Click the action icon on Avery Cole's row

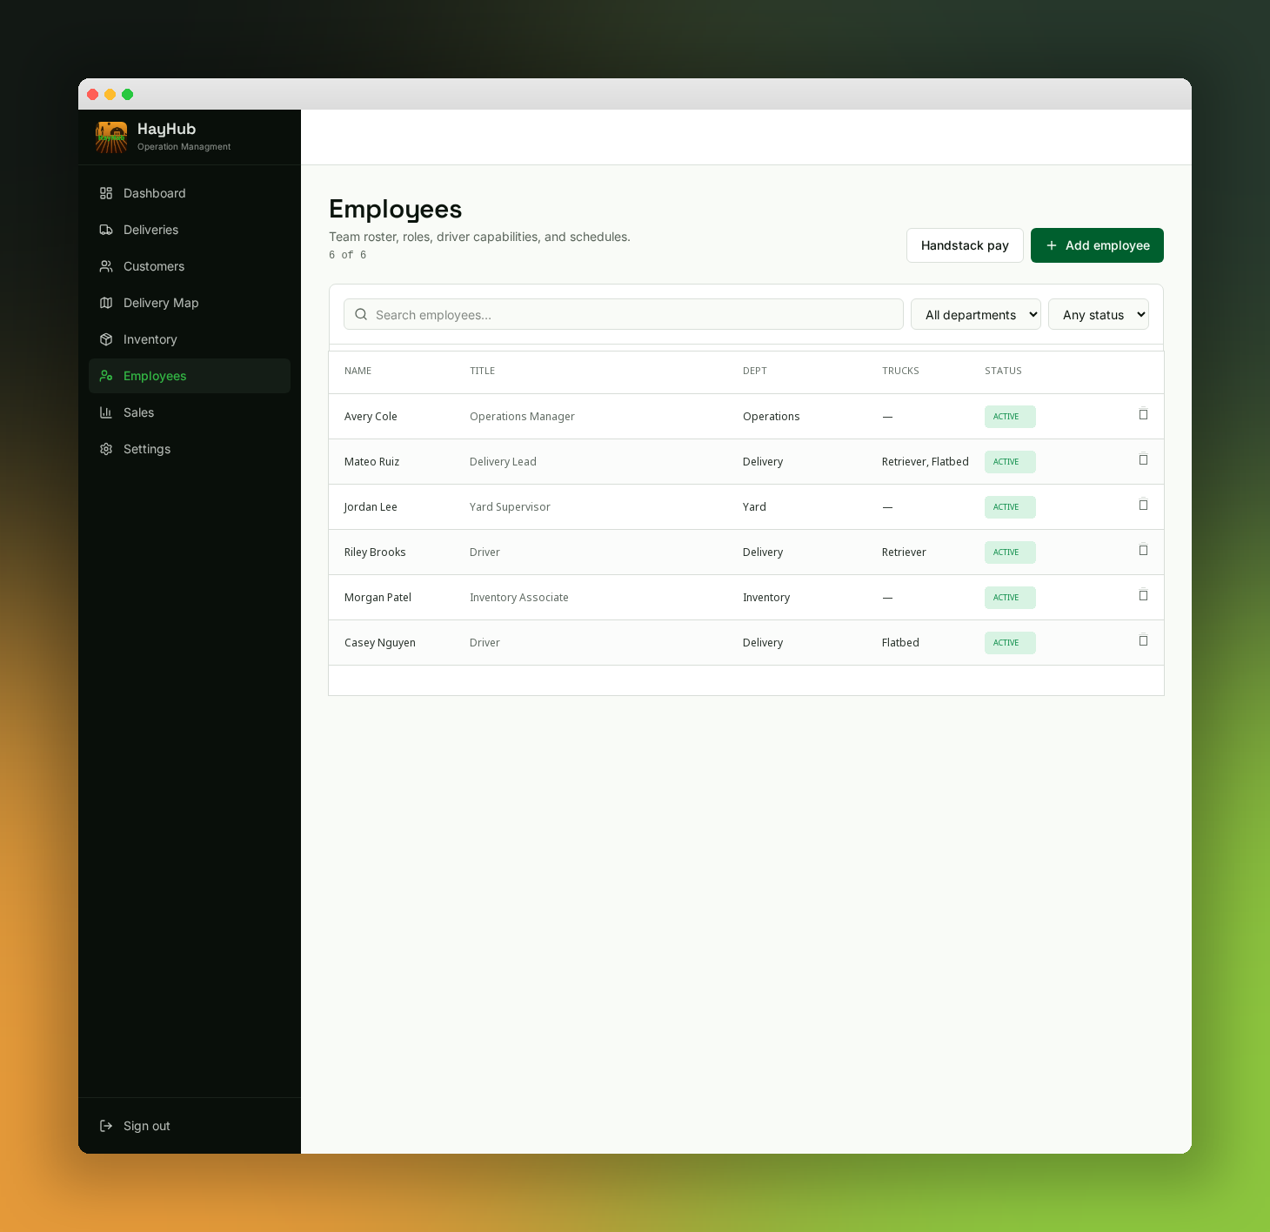[1143, 414]
